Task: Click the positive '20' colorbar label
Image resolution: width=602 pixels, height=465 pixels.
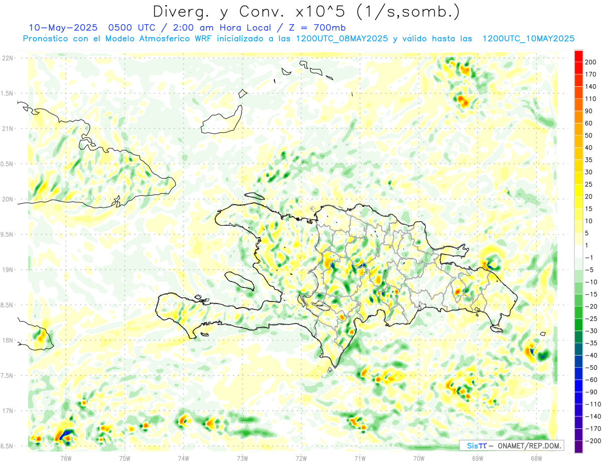Action: (589, 196)
